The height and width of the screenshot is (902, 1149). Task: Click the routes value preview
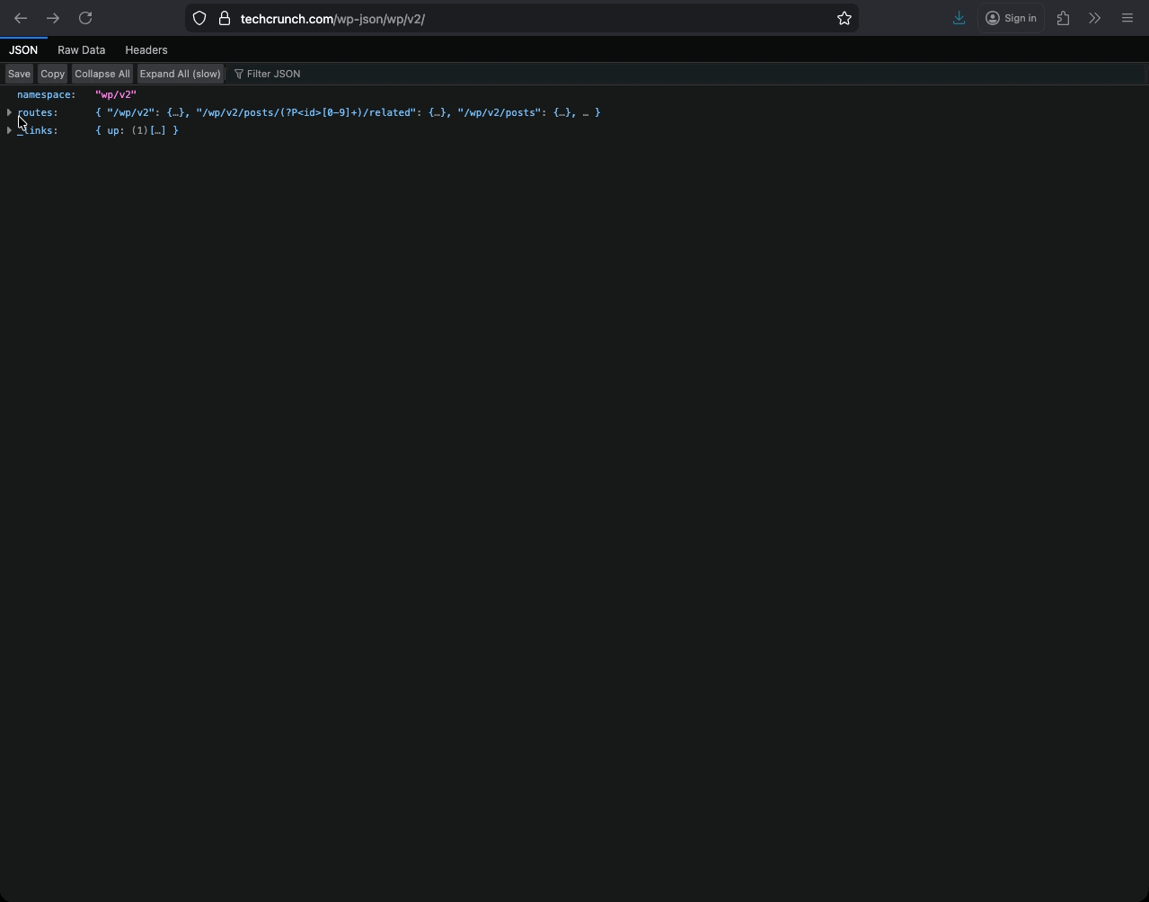[348, 112]
